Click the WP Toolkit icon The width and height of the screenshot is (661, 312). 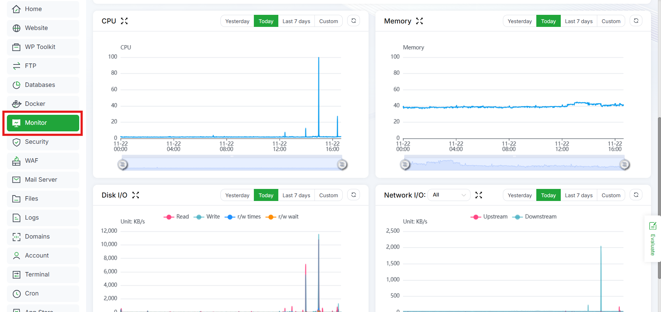click(17, 47)
